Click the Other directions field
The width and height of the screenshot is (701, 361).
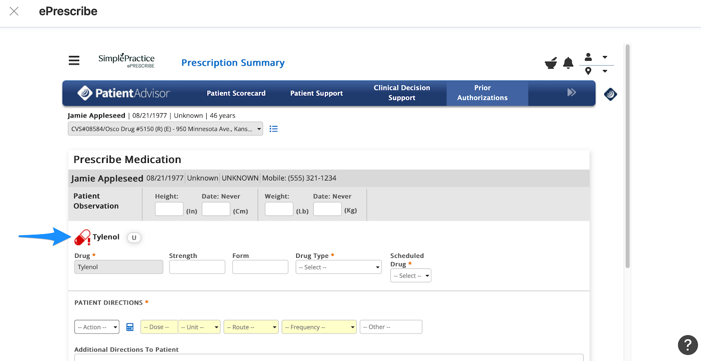[x=391, y=327]
